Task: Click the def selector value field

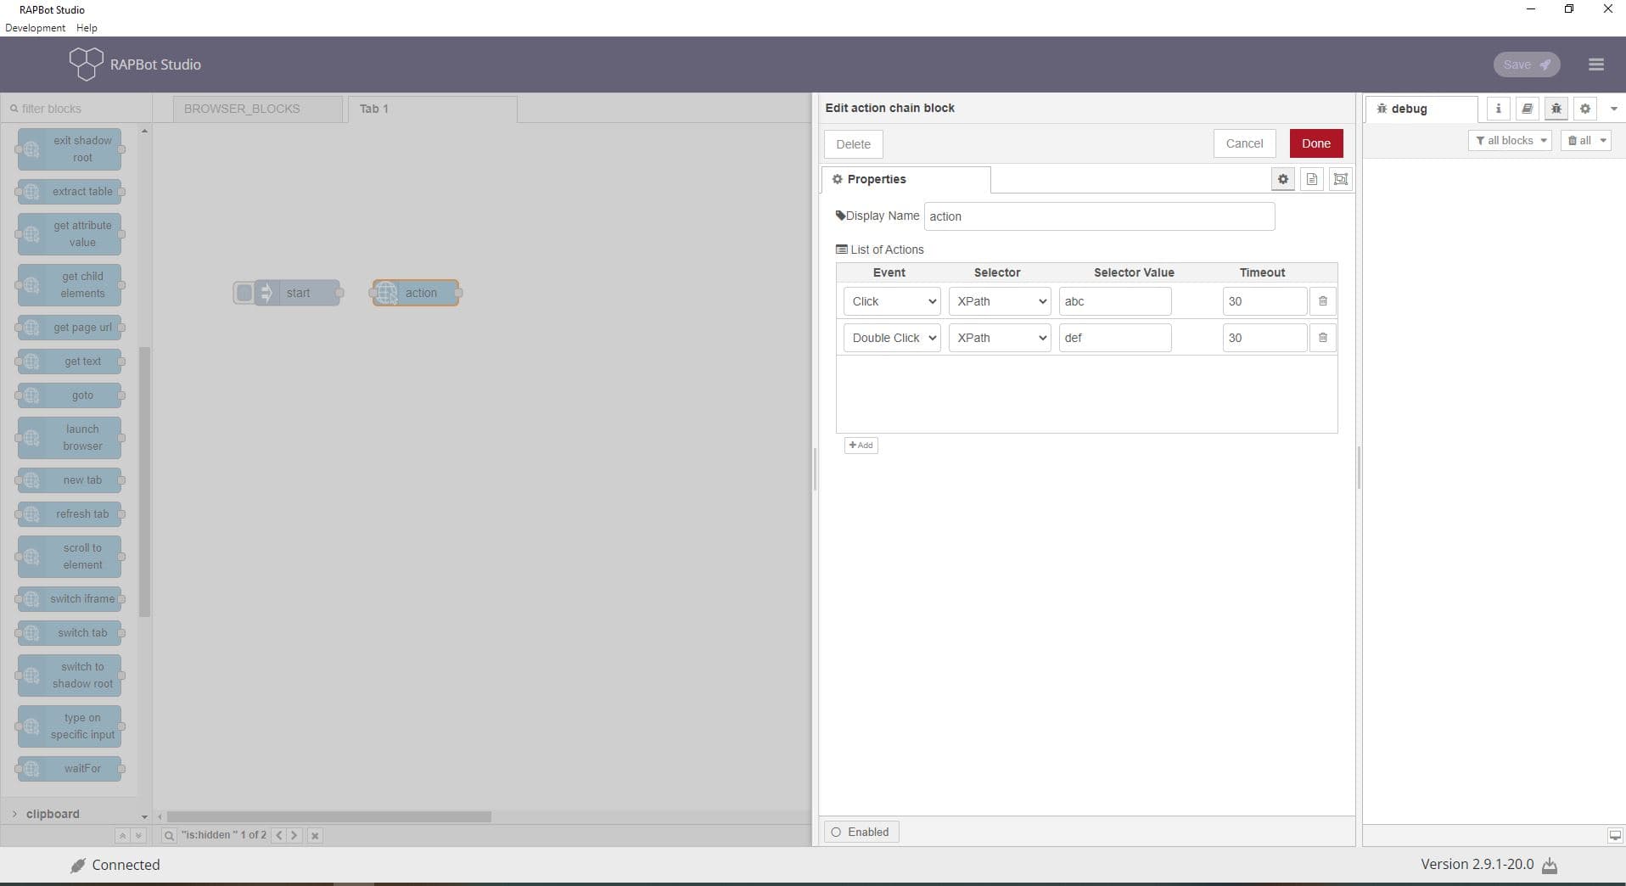Action: tap(1115, 338)
